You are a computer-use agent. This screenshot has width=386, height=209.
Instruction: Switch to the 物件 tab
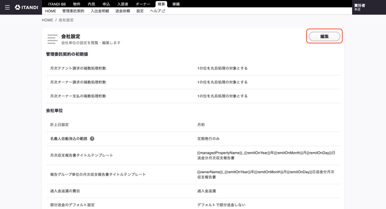point(77,4)
